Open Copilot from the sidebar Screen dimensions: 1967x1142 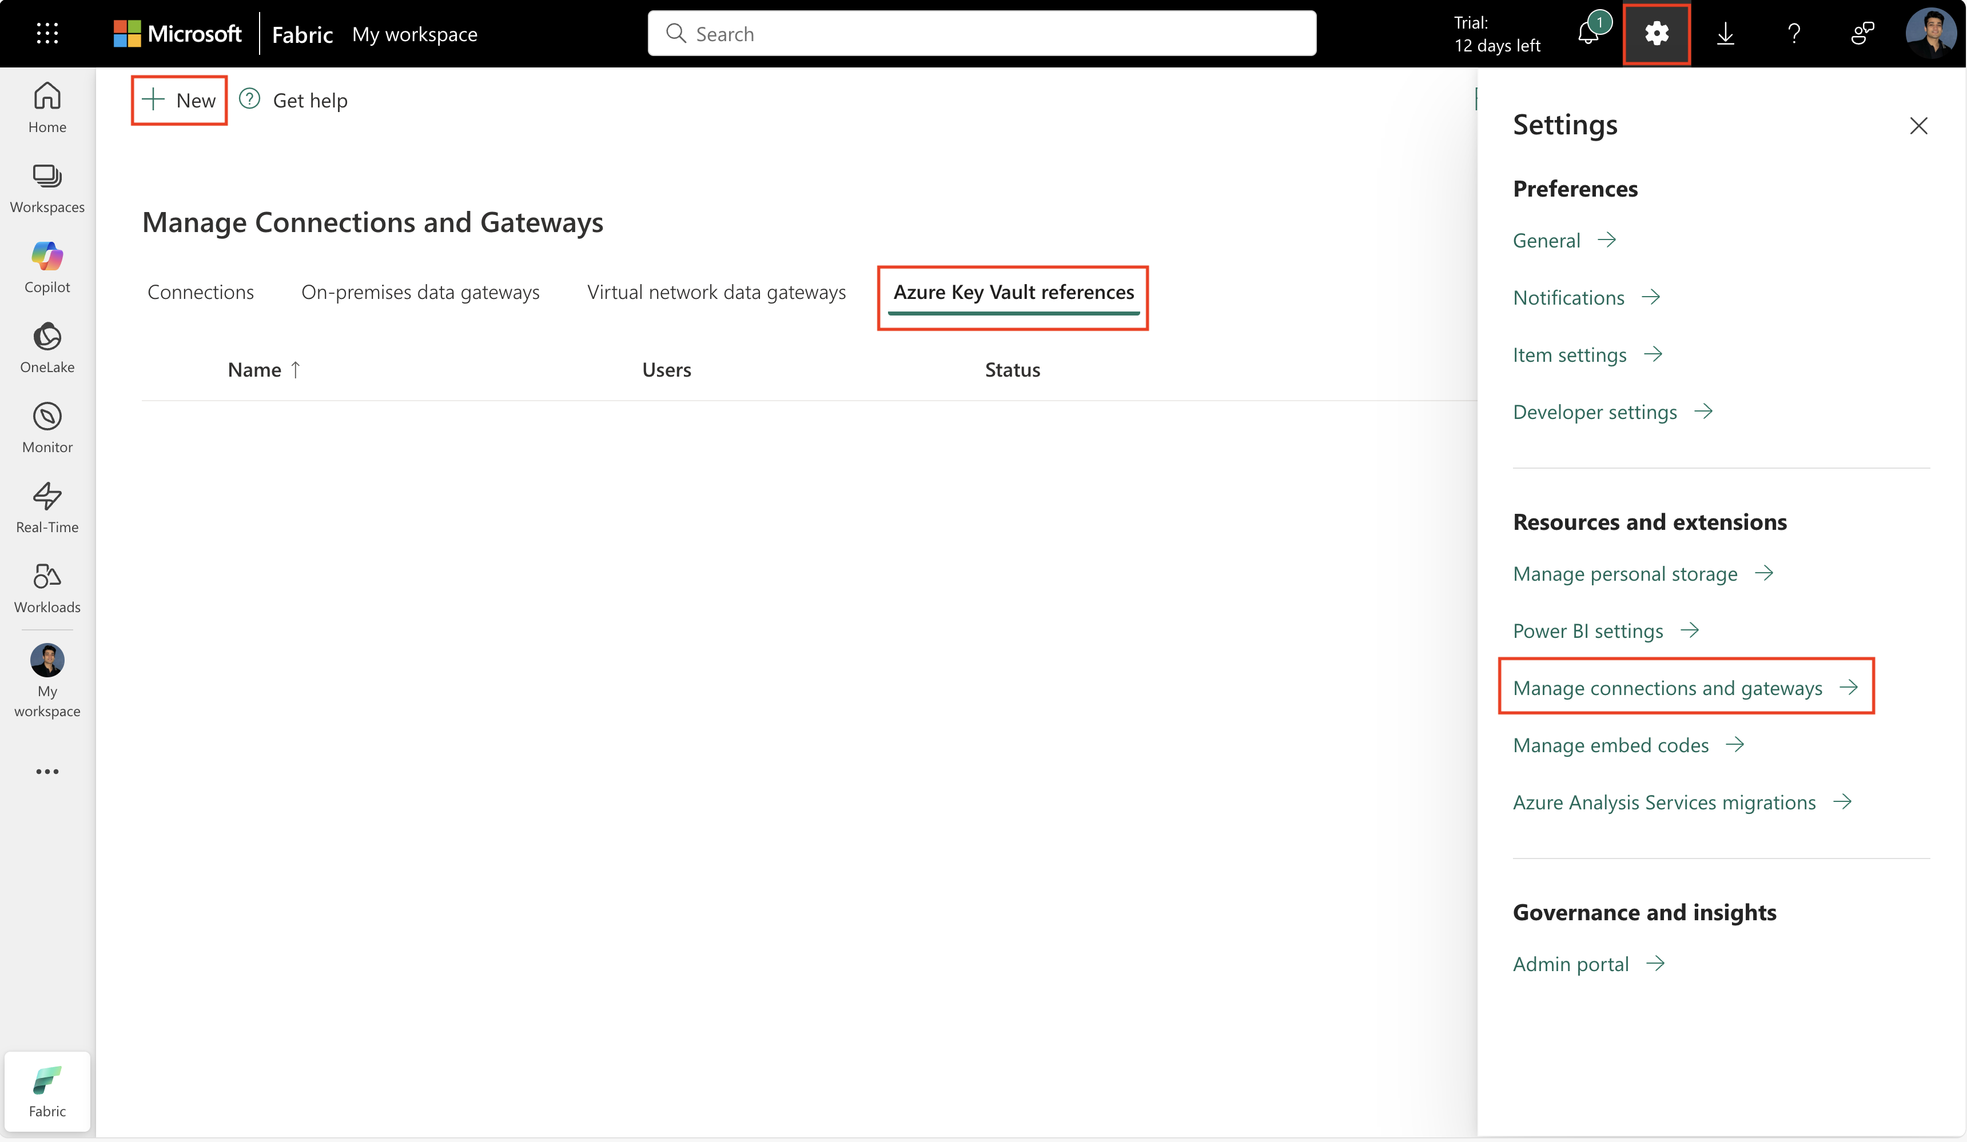tap(46, 267)
